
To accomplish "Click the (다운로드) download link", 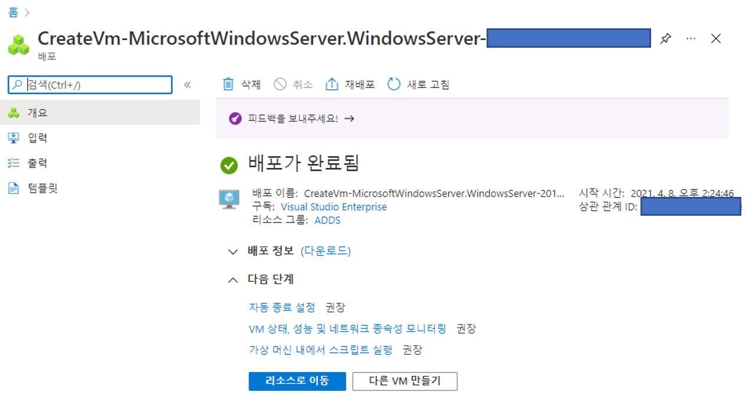I will 326,251.
